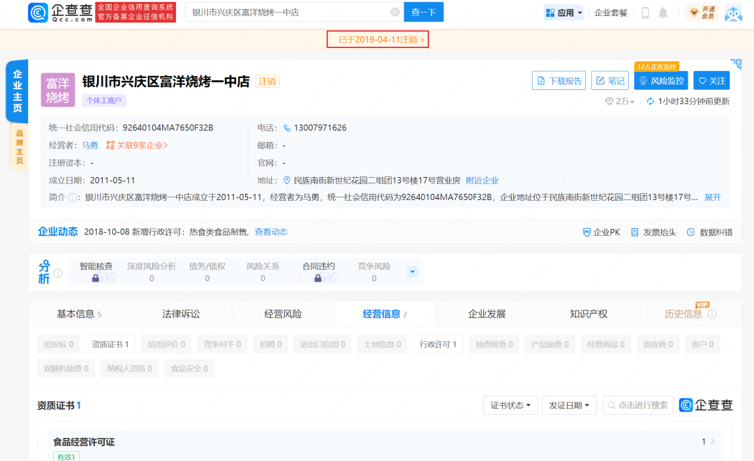Switch to the 法律诉讼 tab
Viewport: 754px width, 461px height.
(181, 314)
